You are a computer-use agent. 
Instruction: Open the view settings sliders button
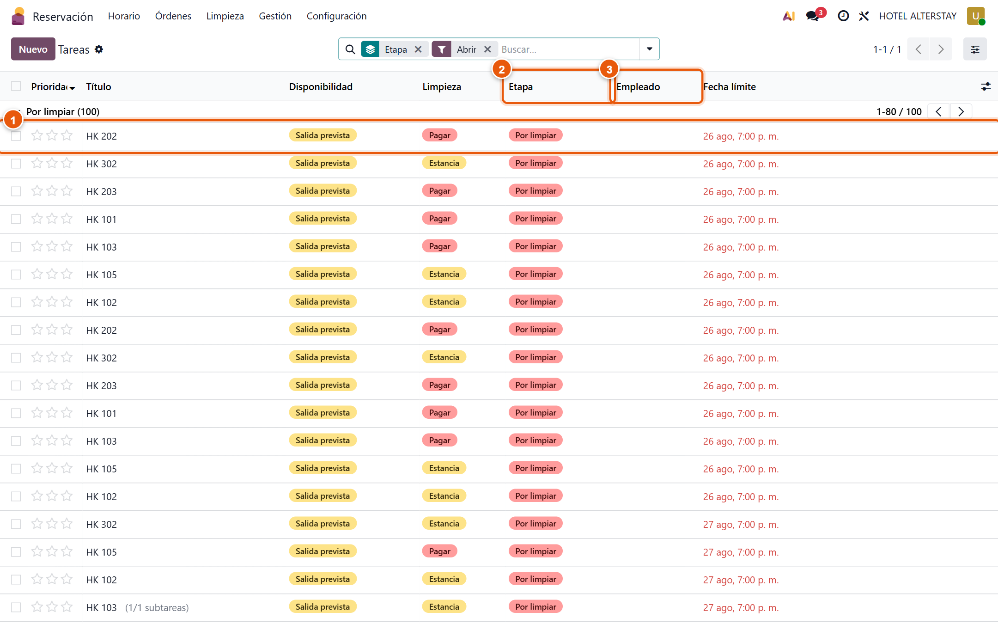coord(975,49)
